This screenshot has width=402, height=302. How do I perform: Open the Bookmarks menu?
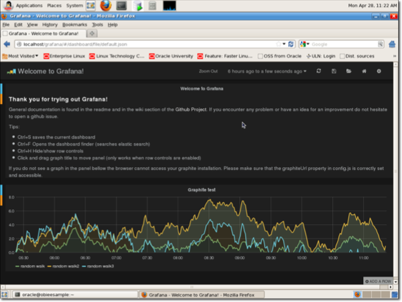click(x=74, y=24)
